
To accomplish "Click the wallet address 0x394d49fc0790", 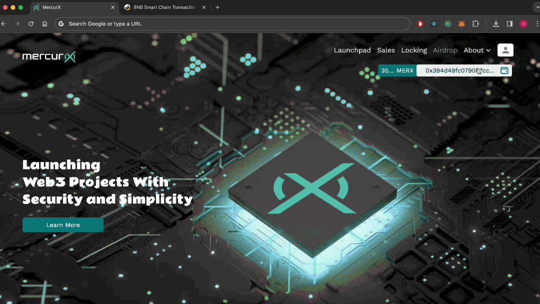I will 460,70.
